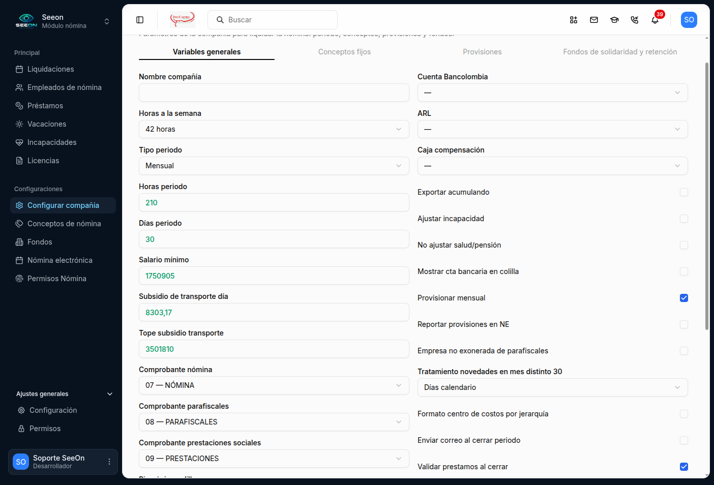Open Cuenta Bancolombia dropdown
The width and height of the screenshot is (714, 485).
[x=553, y=93]
